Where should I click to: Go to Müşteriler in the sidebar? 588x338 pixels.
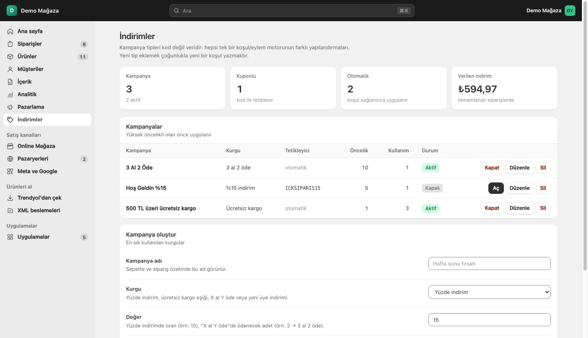click(x=47, y=69)
